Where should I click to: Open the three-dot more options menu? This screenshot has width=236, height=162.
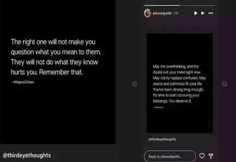tap(211, 13)
